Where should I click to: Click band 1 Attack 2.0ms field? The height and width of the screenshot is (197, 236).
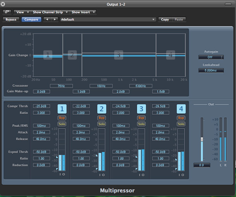coord(41,132)
